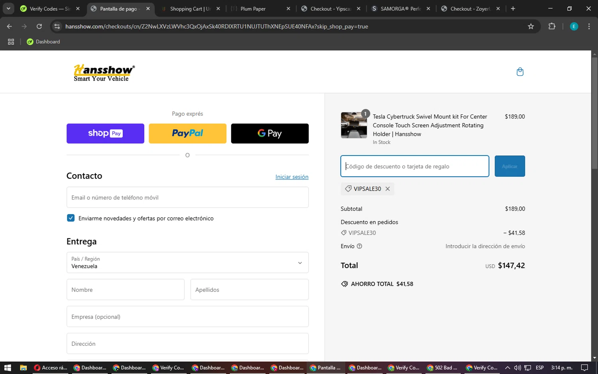This screenshot has width=598, height=374.
Task: Close the Pantalla de pago tab
Action: click(x=148, y=8)
